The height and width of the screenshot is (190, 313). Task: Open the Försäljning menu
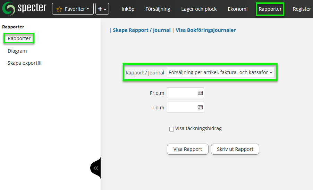[158, 9]
